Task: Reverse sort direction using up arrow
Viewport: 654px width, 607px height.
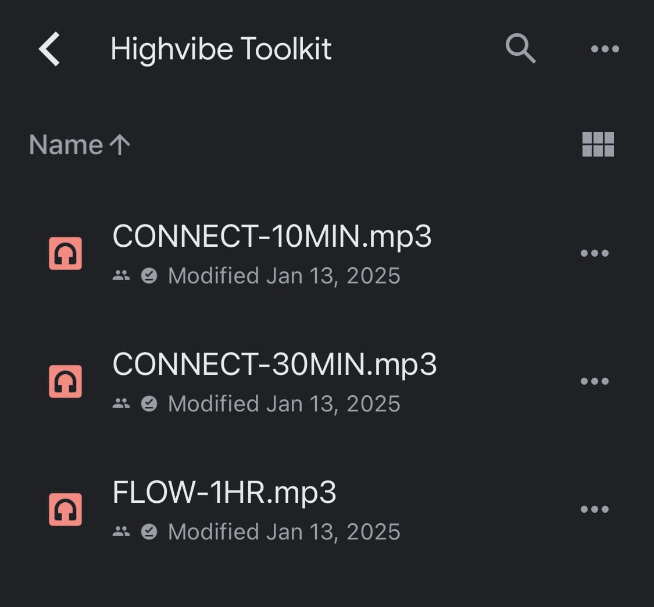Action: (x=120, y=144)
